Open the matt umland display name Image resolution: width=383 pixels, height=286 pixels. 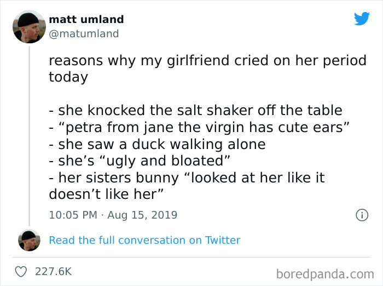tap(86, 19)
